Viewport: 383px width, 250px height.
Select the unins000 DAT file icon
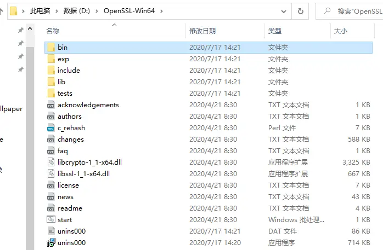pyautogui.click(x=51, y=231)
